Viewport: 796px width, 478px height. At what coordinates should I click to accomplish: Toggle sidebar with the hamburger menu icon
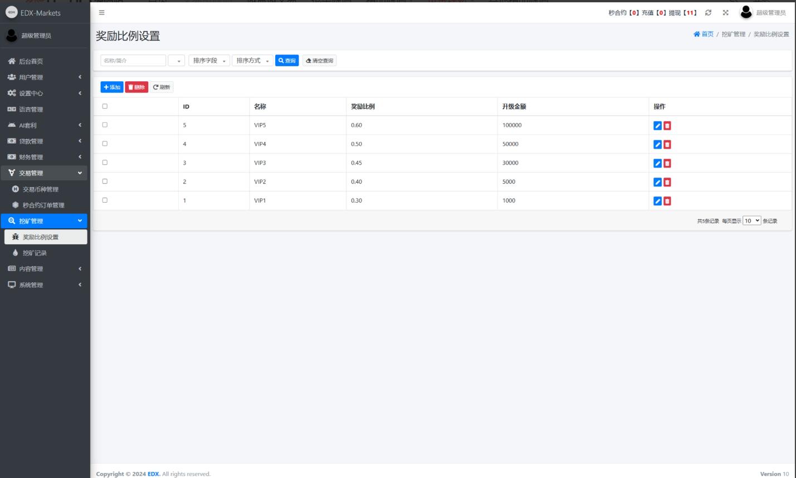pos(101,12)
